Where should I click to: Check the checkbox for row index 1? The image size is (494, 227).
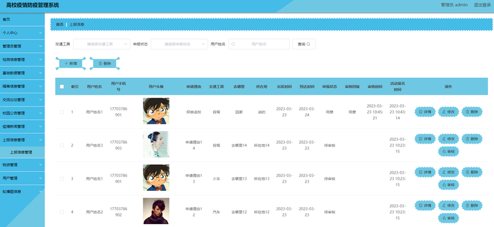62,112
